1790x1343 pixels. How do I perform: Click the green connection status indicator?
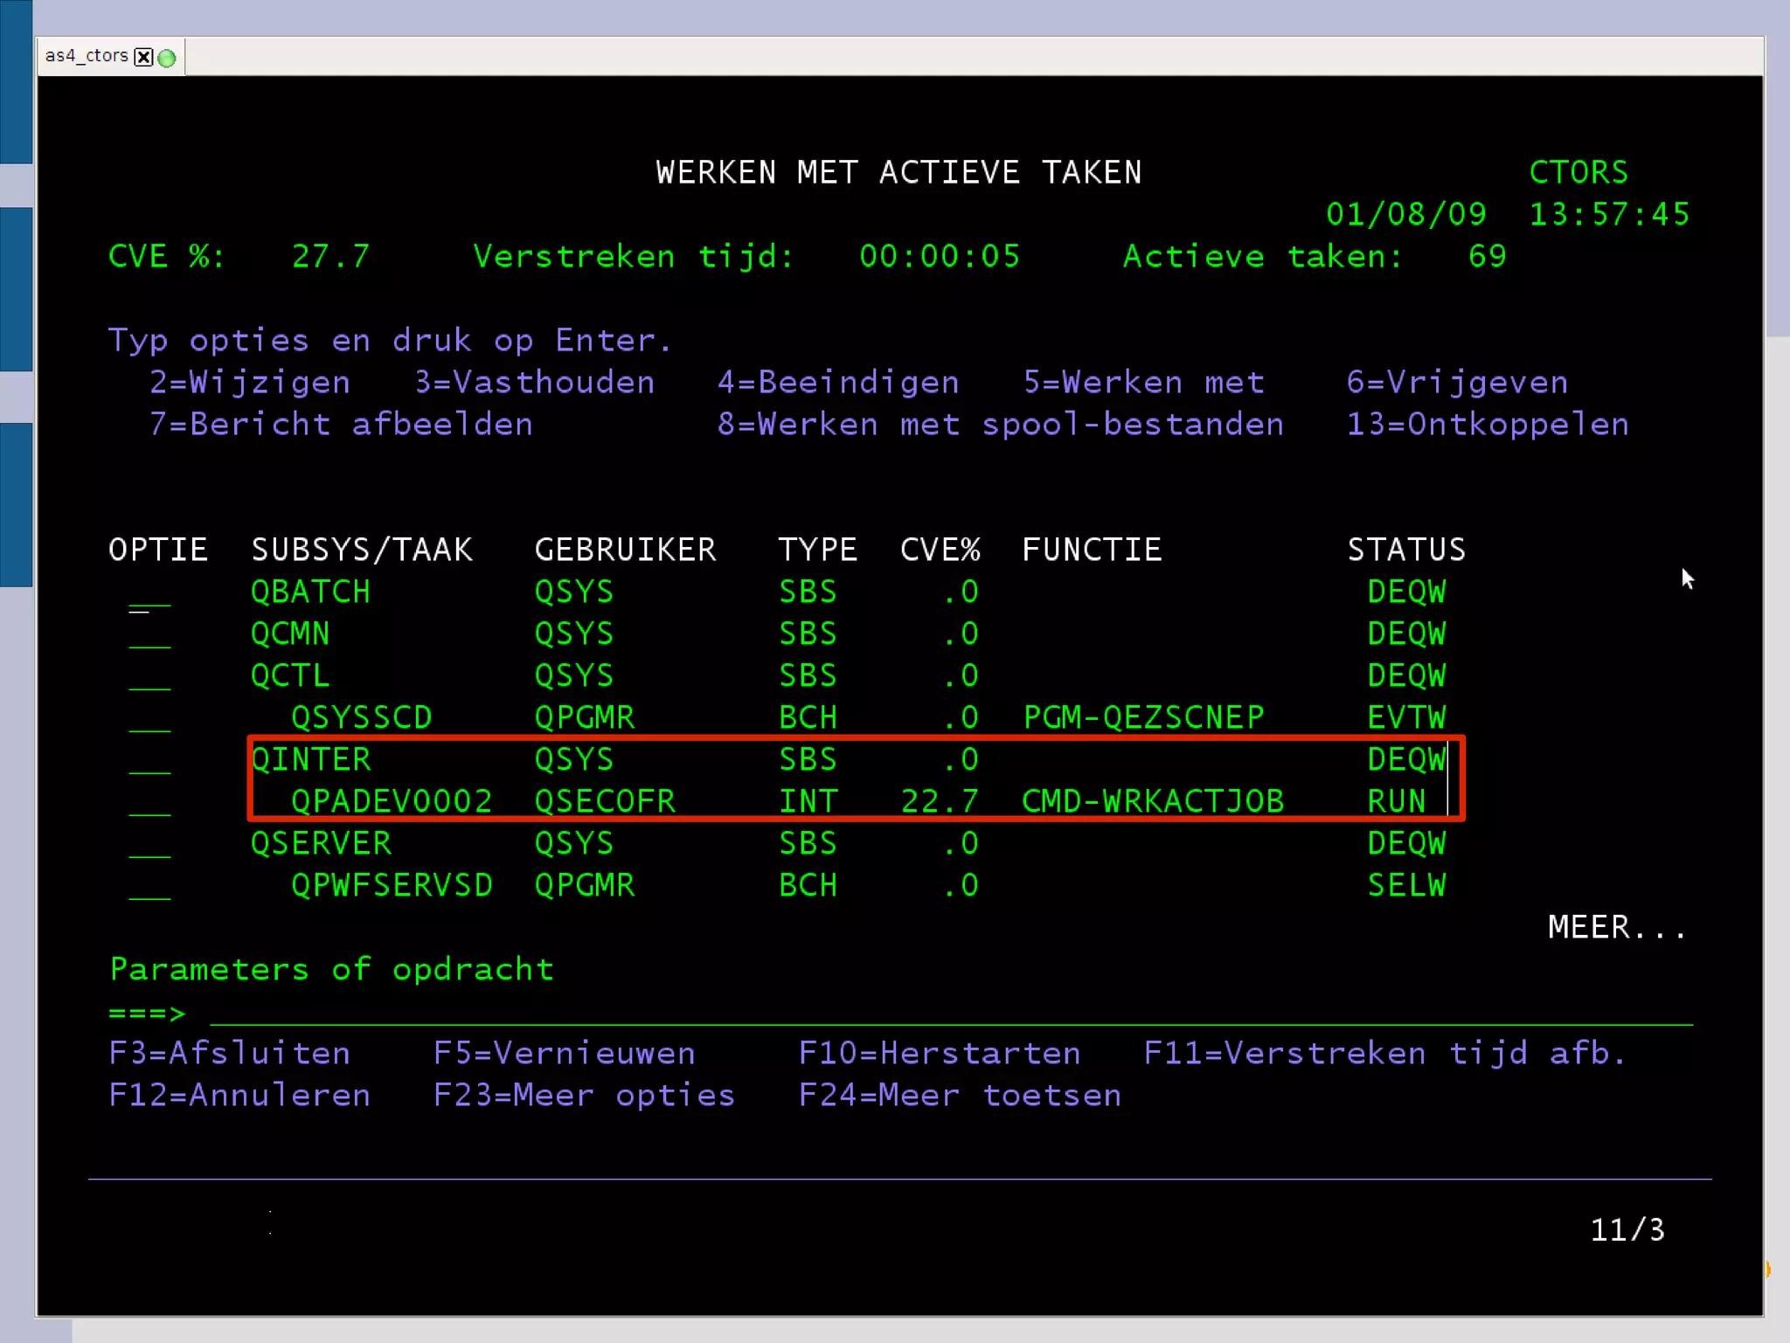[167, 58]
